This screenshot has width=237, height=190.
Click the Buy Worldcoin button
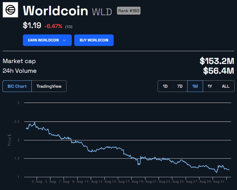click(94, 40)
